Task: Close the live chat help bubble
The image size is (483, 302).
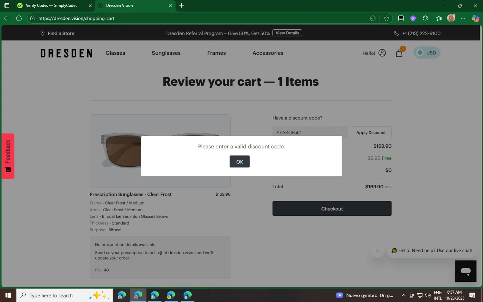Action: (x=377, y=251)
